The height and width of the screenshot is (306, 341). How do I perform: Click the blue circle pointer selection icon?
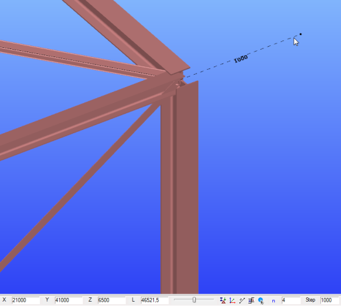point(261,300)
